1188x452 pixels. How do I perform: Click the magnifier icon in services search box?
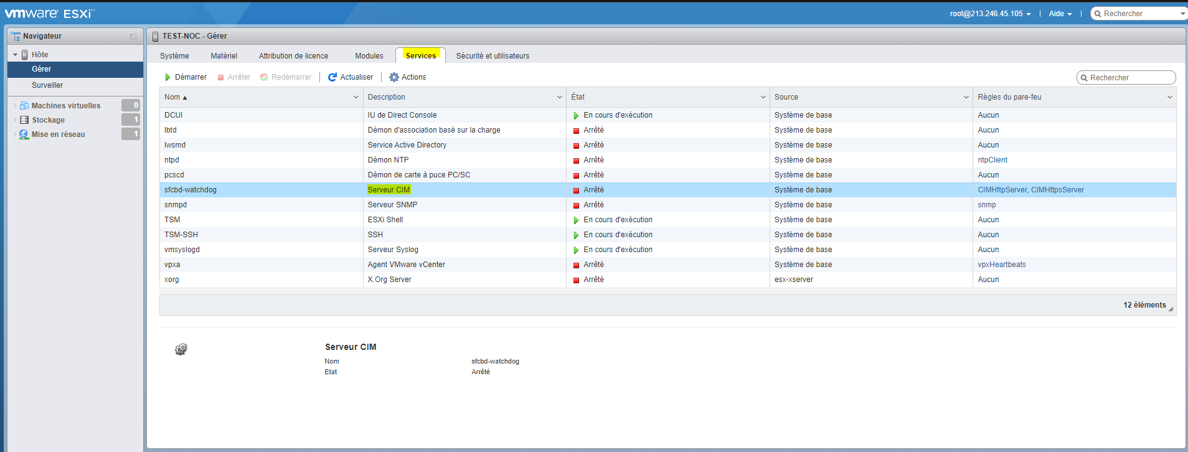[1085, 78]
